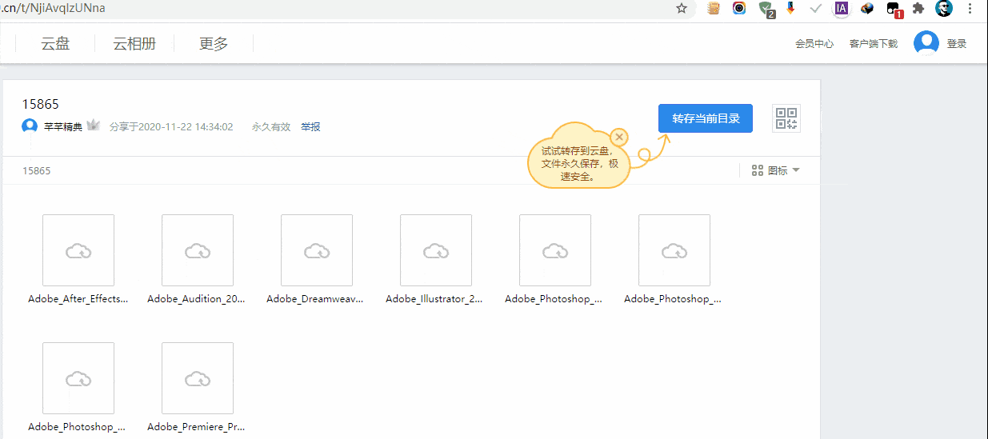
Task: Open the colorful camera lens extension
Action: coord(739,8)
